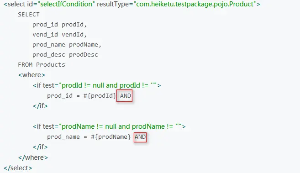Screen dimensions: 300x173
Task: Click the prod_id prodId column line
Action: click(59, 25)
